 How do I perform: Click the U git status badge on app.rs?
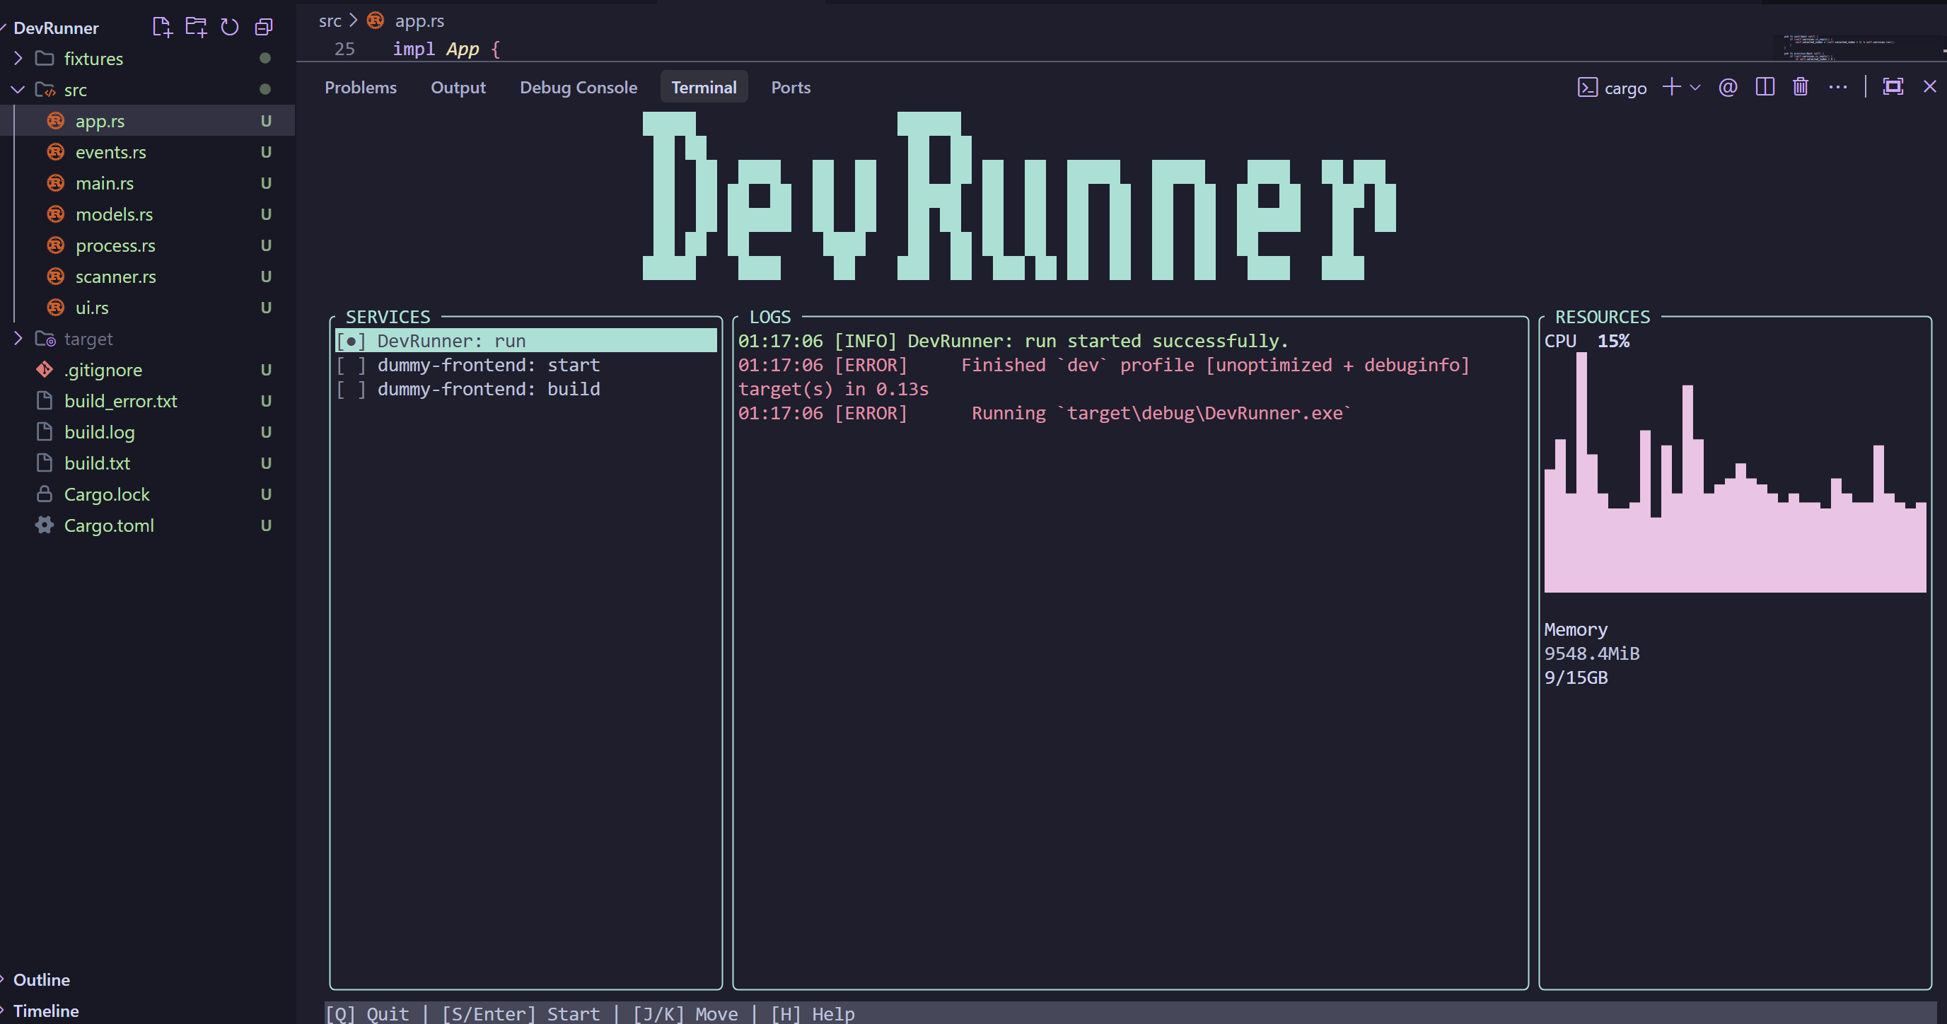[266, 121]
